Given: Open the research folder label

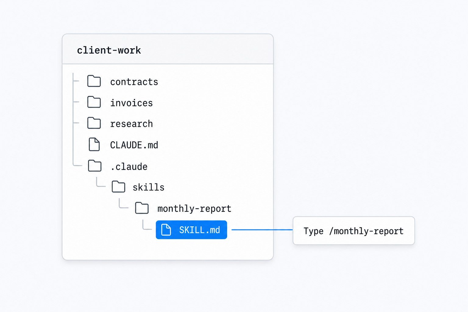Looking at the screenshot, I should coord(131,124).
